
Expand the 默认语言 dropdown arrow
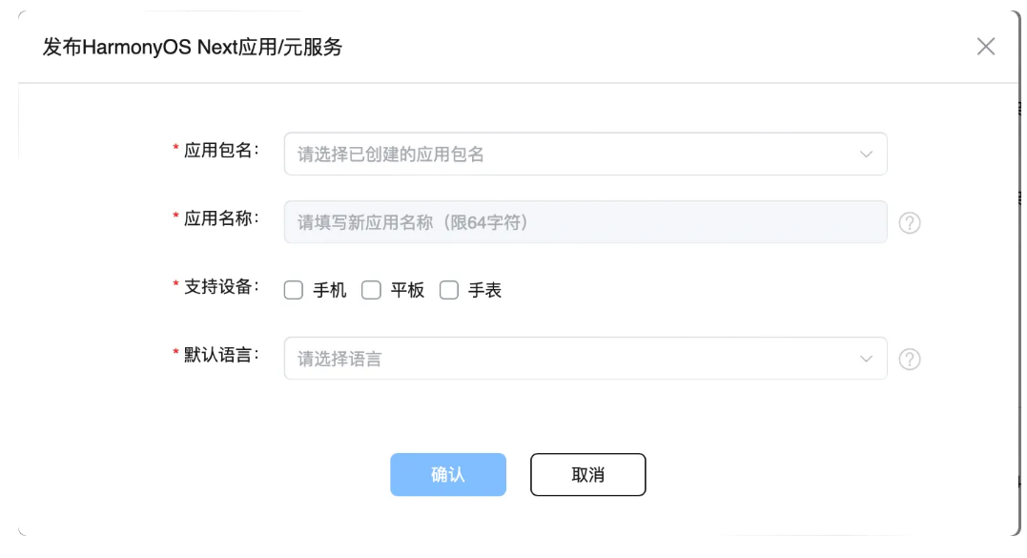(x=866, y=359)
